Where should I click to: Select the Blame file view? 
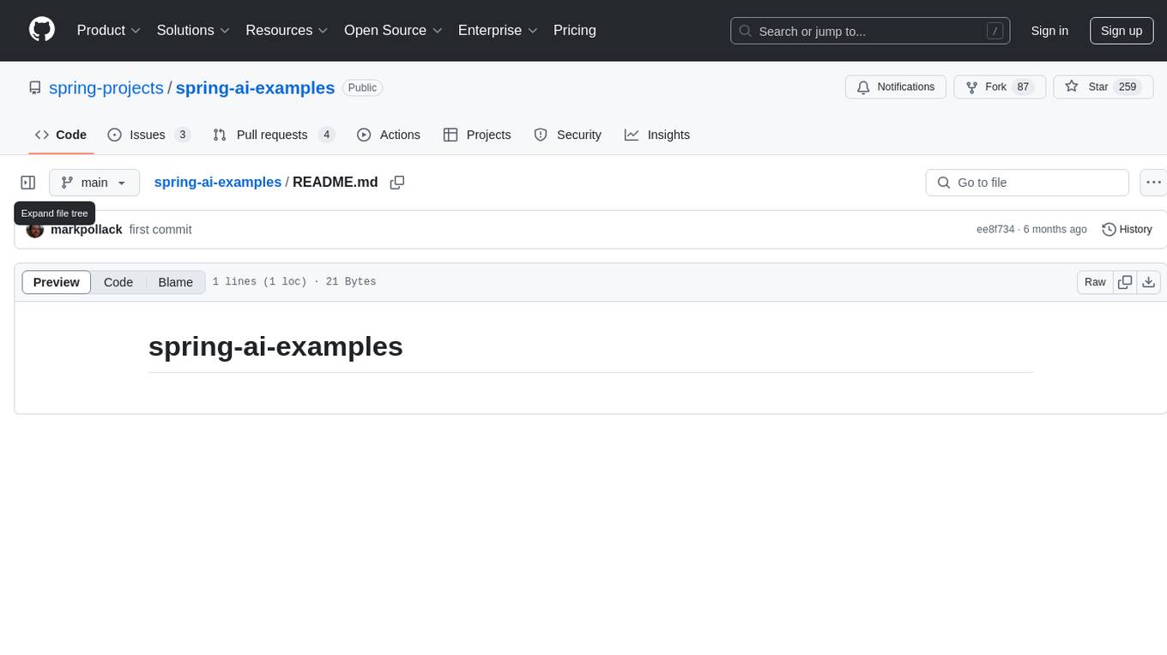click(x=175, y=282)
